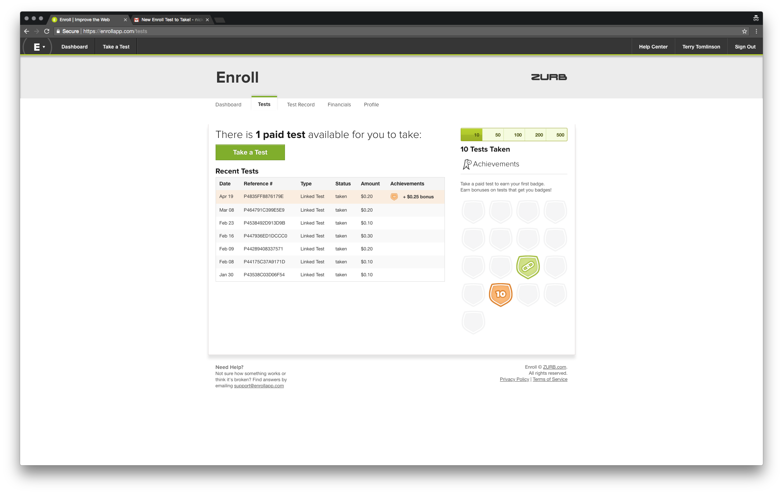The width and height of the screenshot is (783, 494).
Task: Click the Reference # column header
Action: pos(258,184)
